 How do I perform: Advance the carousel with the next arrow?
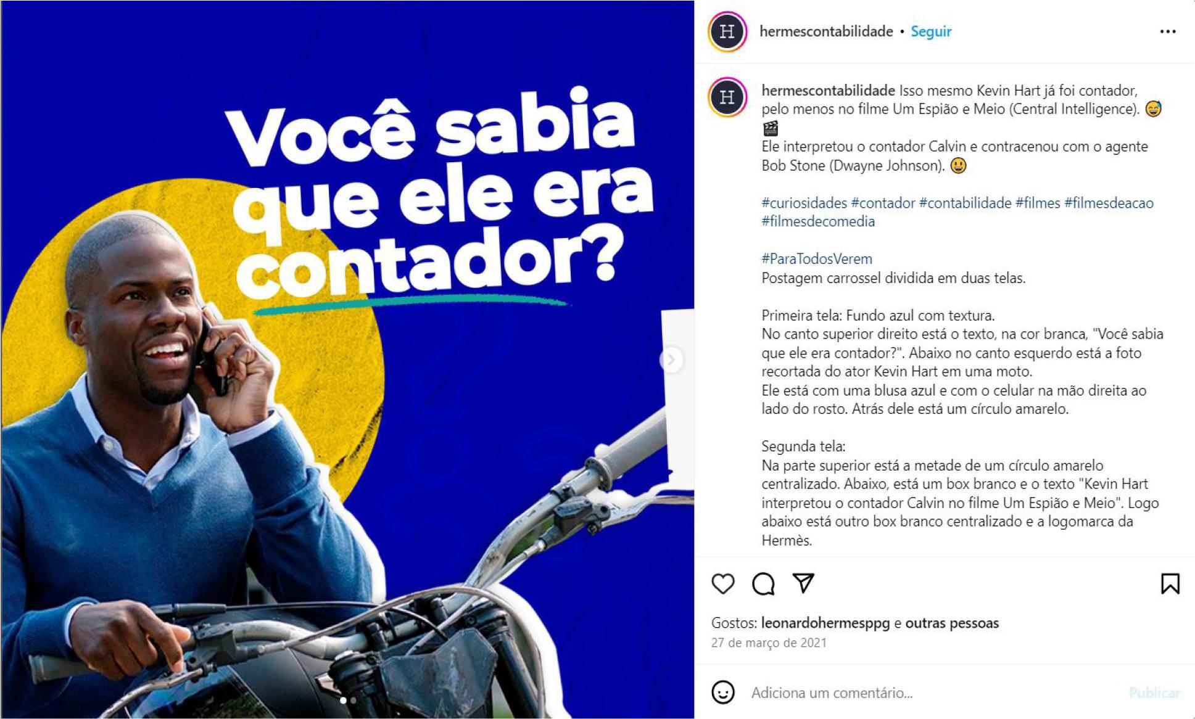click(x=671, y=359)
